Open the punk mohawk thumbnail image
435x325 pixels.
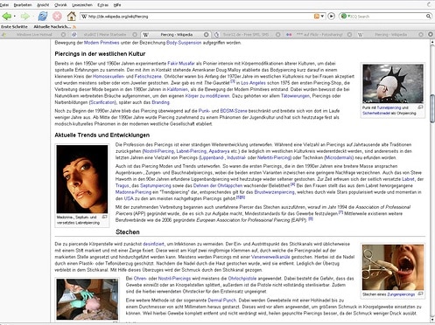coord(393,84)
